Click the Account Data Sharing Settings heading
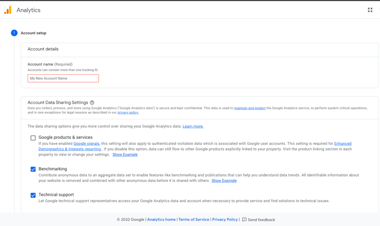380x226 pixels. [x=58, y=103]
